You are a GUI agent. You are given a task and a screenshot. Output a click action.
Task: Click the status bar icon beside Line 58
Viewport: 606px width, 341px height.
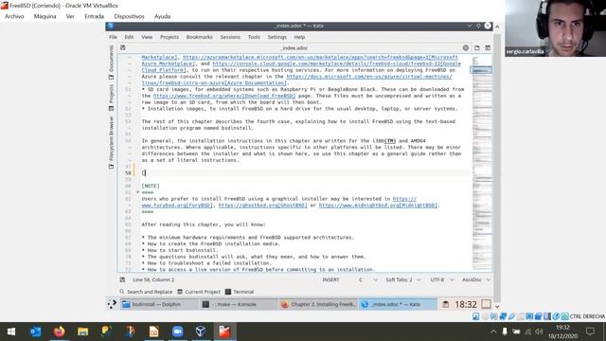click(x=122, y=279)
